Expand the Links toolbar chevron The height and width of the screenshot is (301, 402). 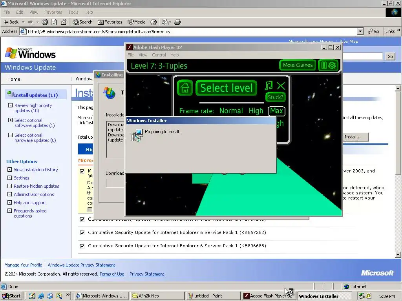(x=399, y=30)
